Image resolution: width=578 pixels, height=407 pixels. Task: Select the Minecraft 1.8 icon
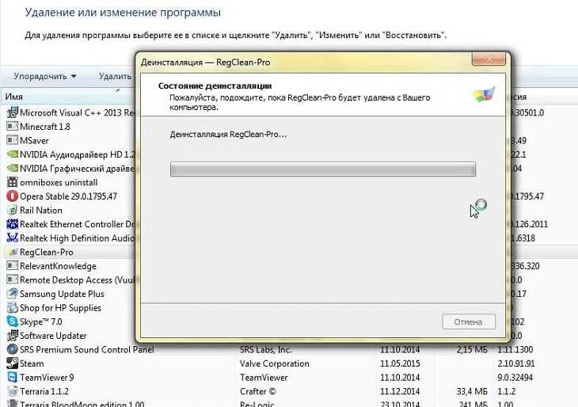12,127
